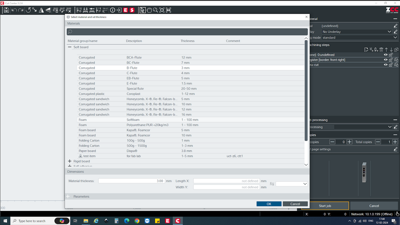Click the import arrow-into-box toolbar icon
400x225 pixels.
[119, 10]
